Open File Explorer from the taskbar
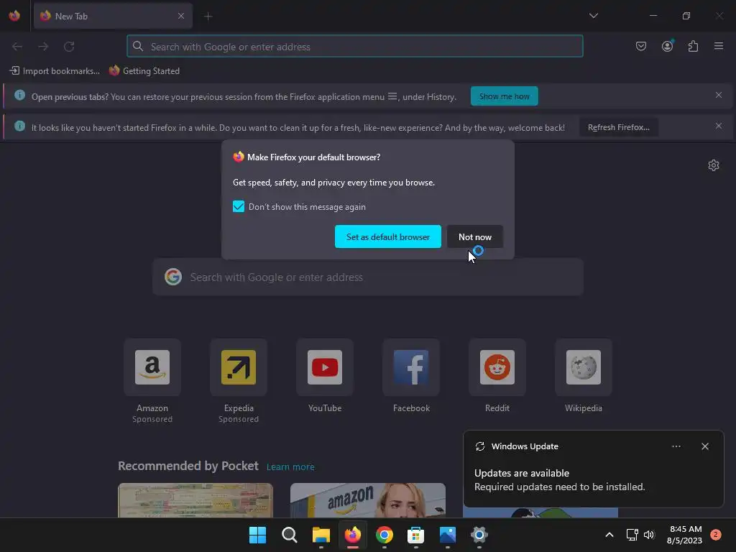 [321, 535]
